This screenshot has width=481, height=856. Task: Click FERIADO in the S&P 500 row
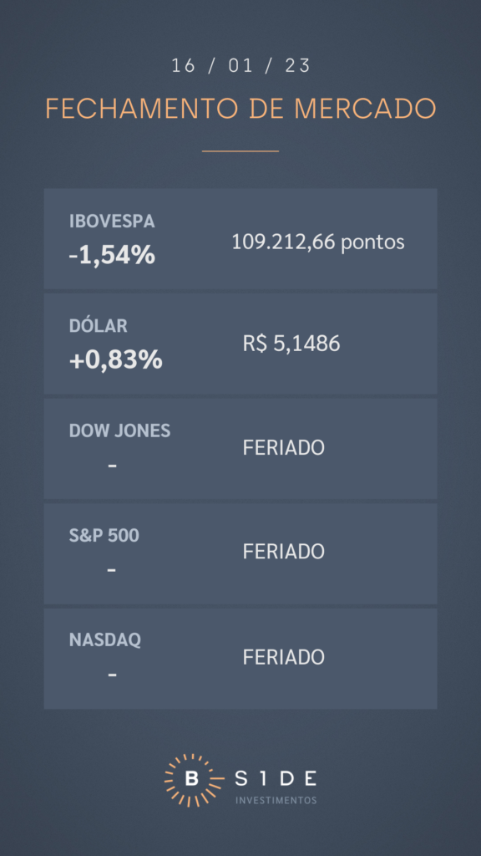284,552
